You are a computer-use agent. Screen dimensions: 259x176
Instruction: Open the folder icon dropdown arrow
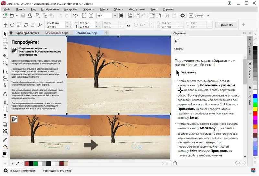[17, 16]
